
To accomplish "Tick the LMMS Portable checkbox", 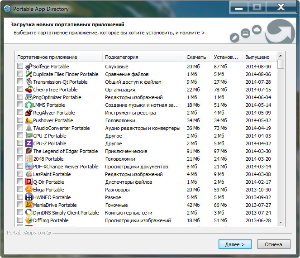I will click(x=20, y=105).
